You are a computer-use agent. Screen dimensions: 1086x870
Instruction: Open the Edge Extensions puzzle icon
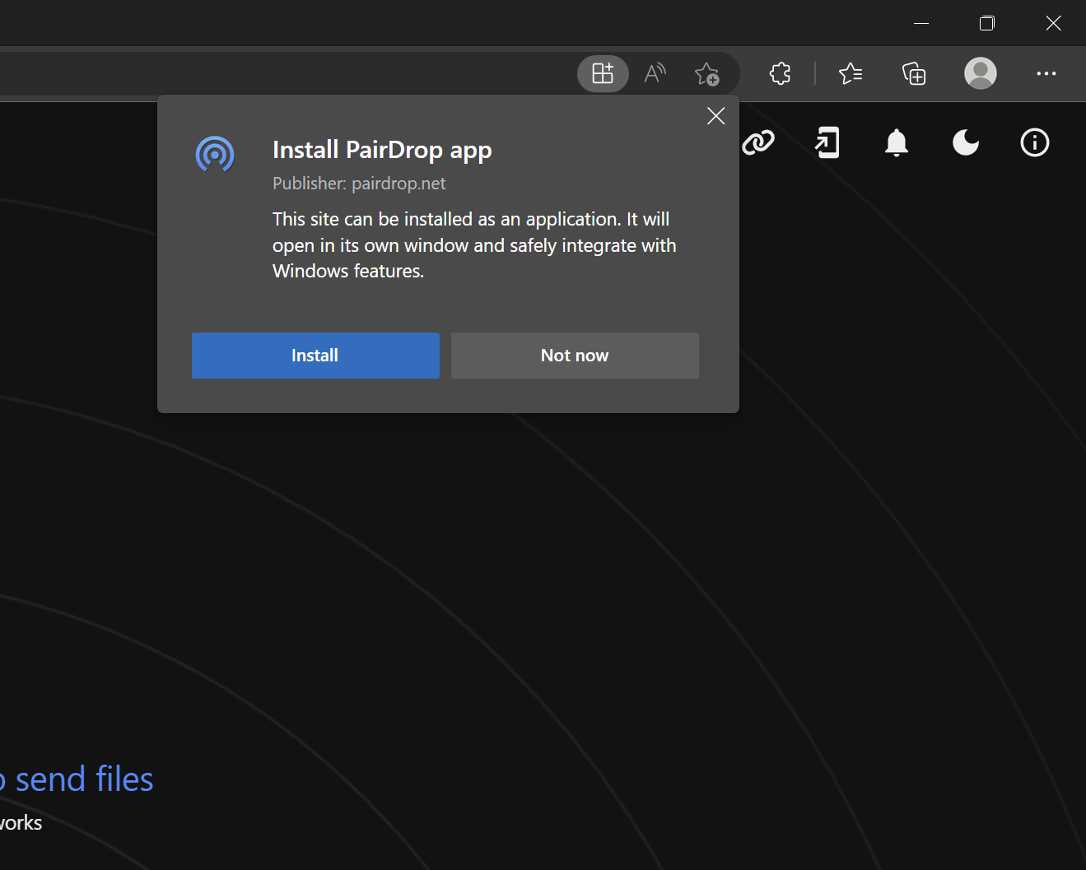point(779,73)
